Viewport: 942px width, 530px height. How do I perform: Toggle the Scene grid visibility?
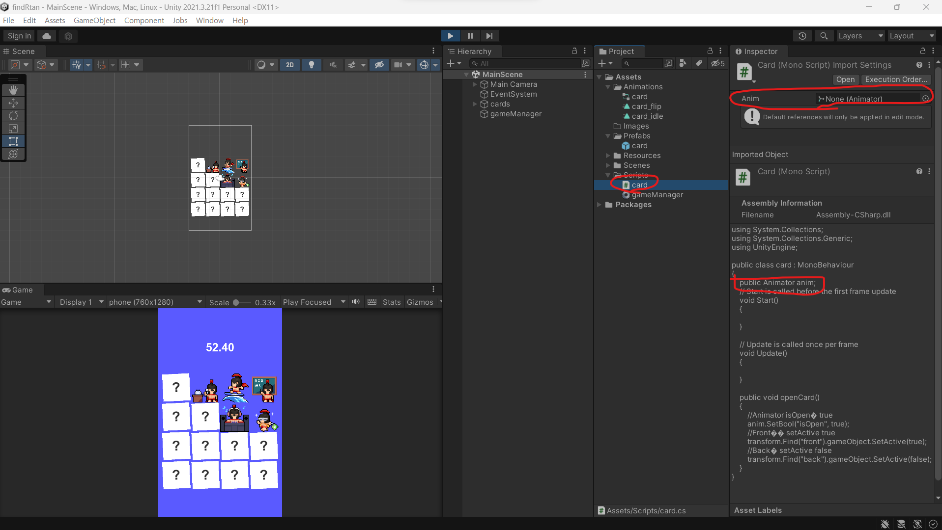[76, 65]
